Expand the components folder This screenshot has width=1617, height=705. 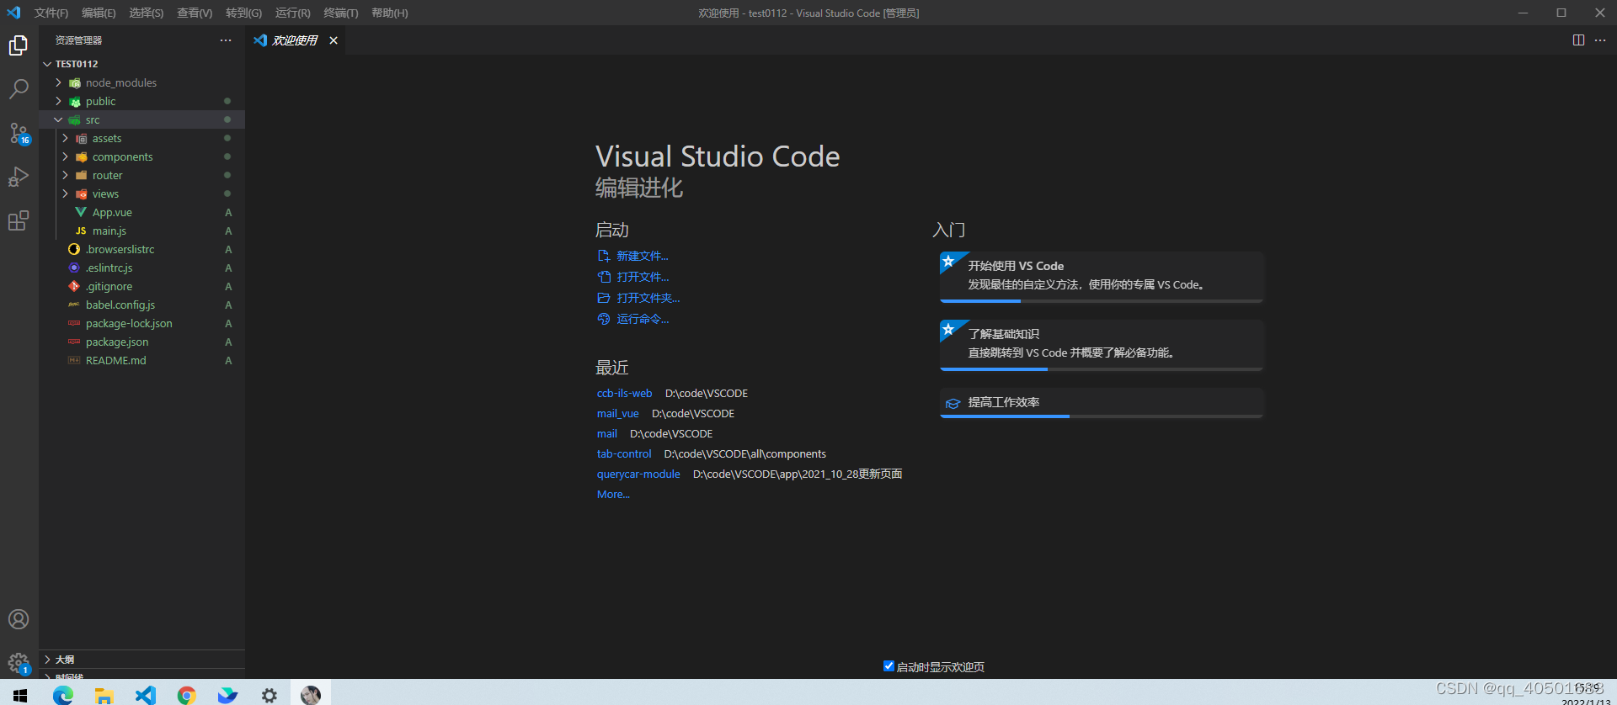[65, 156]
